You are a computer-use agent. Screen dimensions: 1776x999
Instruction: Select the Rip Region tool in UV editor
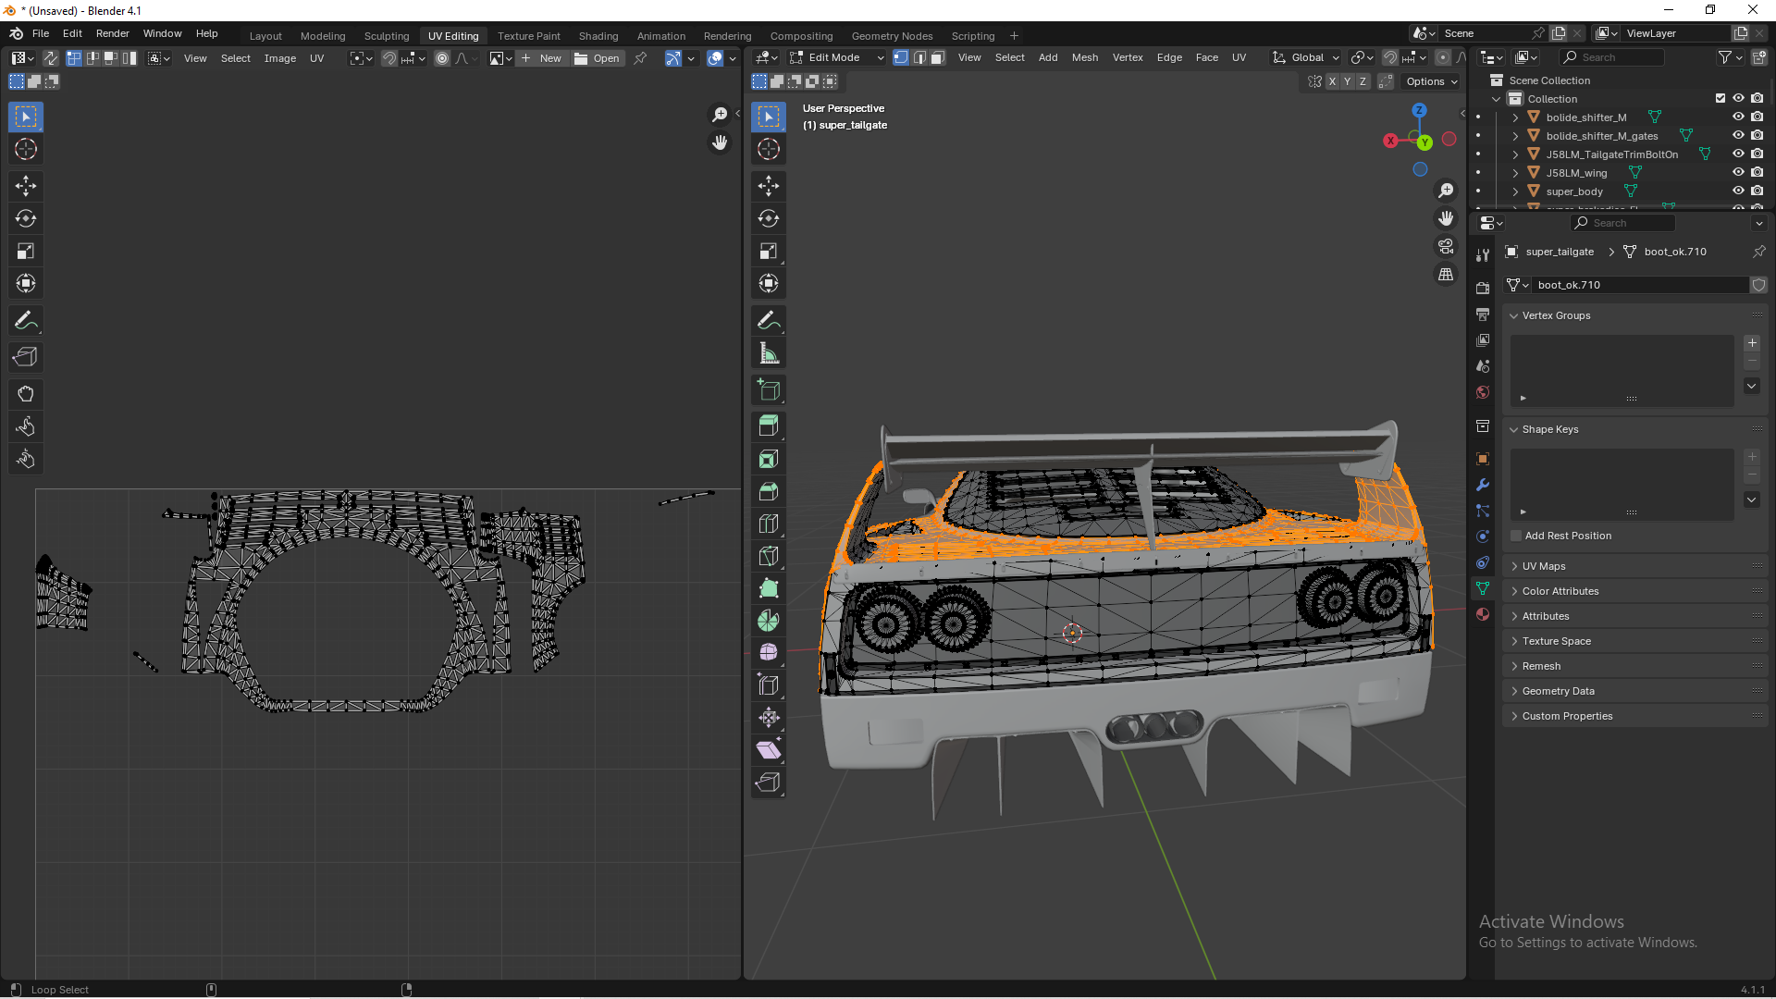coord(26,357)
